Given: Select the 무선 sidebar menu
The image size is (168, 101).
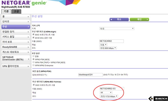Looking at the screenshot, I should coord(16,27).
